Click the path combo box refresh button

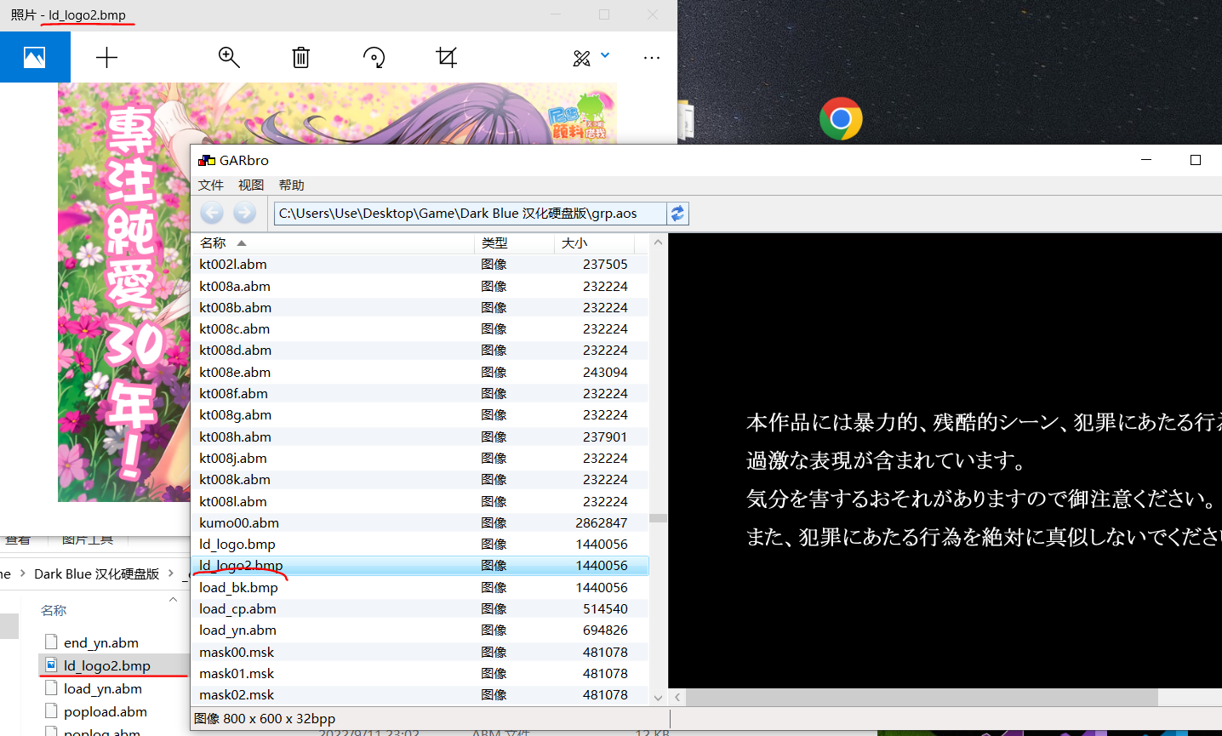[677, 214]
